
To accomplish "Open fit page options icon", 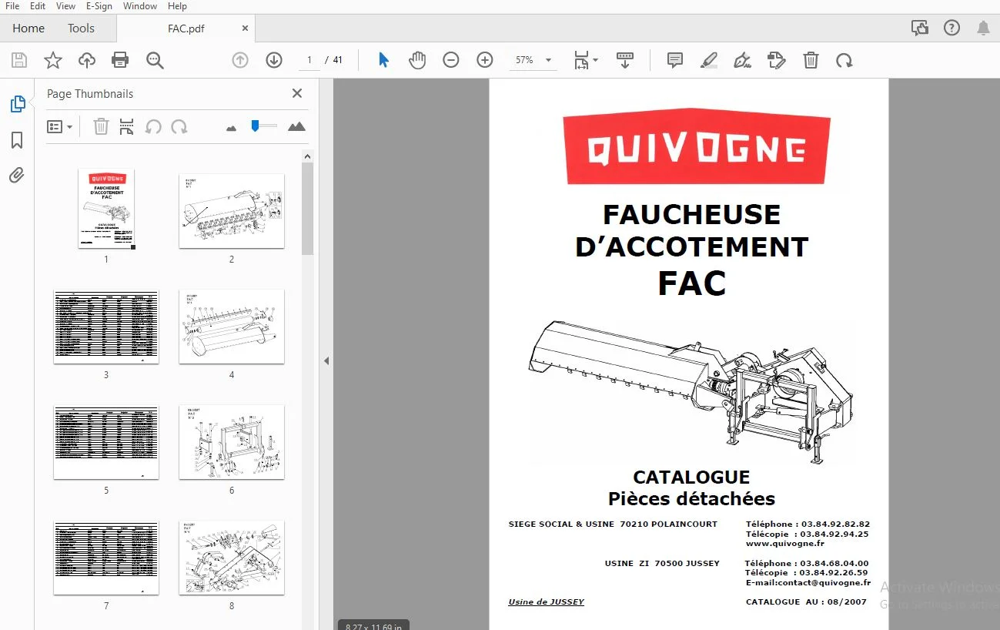I will [x=586, y=60].
